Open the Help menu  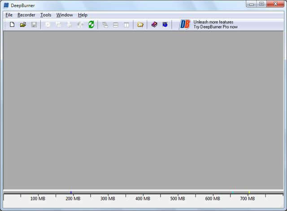[83, 15]
